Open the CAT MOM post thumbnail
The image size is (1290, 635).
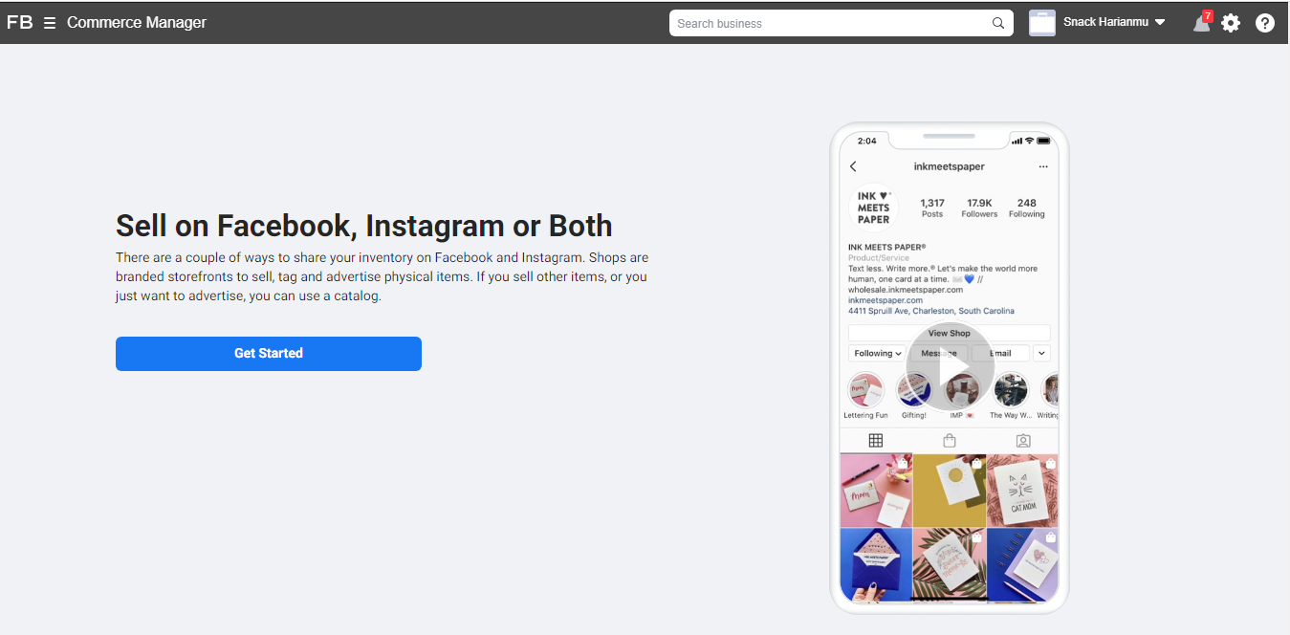[x=1022, y=491]
